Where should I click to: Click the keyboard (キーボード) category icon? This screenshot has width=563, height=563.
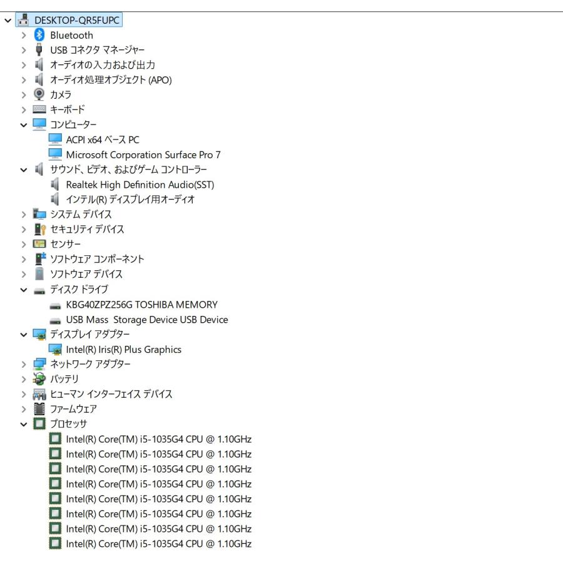39,109
